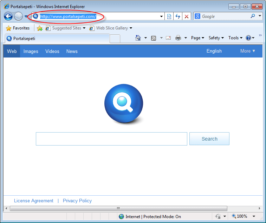Click the Google toolbar search field
Viewport: 266px width, 223px height.
click(225, 16)
